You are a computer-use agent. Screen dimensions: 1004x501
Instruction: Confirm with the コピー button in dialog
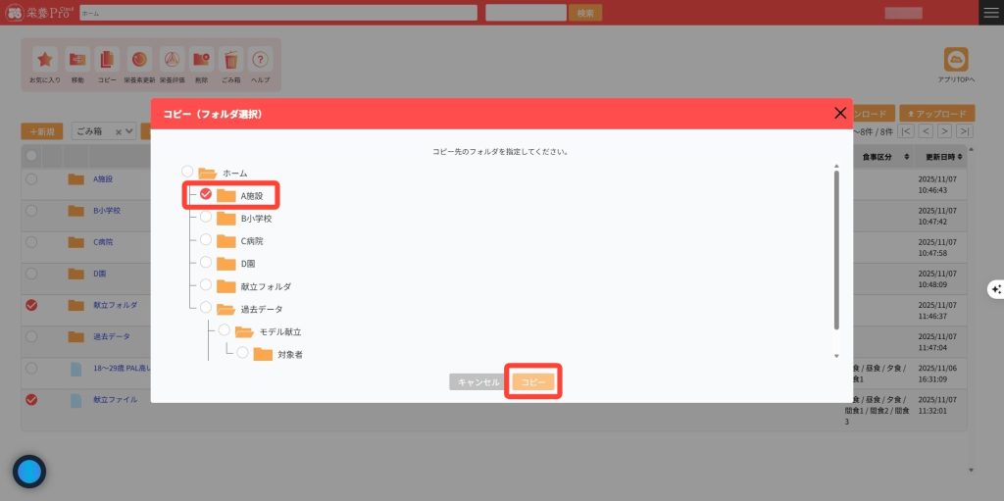(533, 381)
